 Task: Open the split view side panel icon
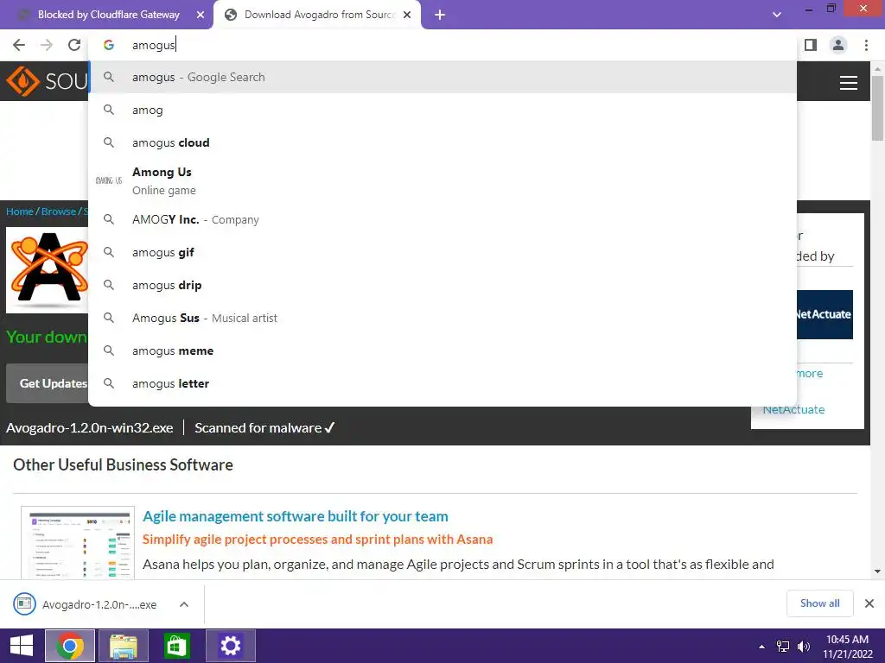811,45
